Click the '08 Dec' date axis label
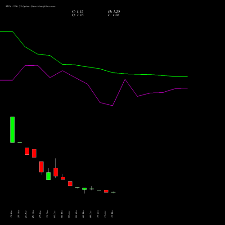Screen dimensions: 225x225 [x=84, y=214]
